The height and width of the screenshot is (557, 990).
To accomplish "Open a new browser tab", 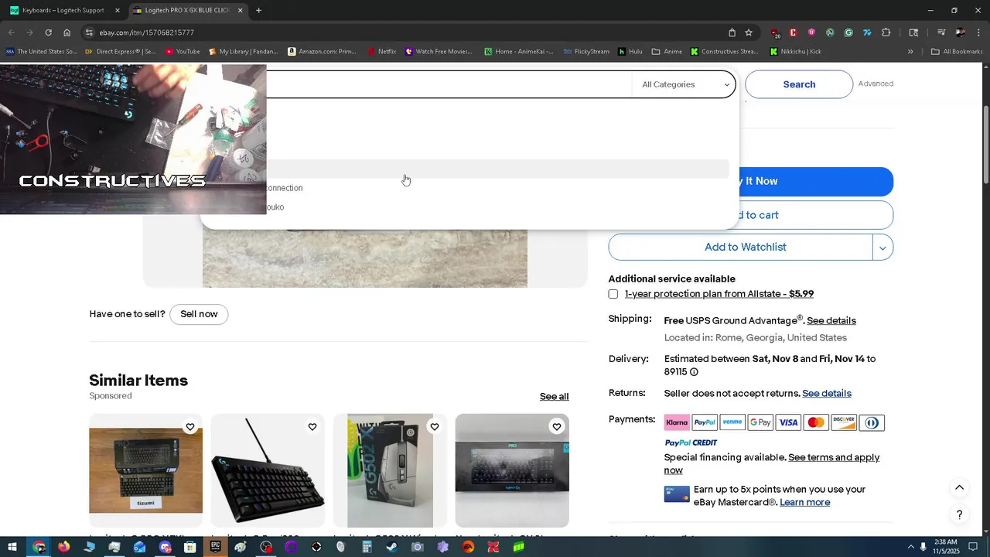I will click(258, 10).
